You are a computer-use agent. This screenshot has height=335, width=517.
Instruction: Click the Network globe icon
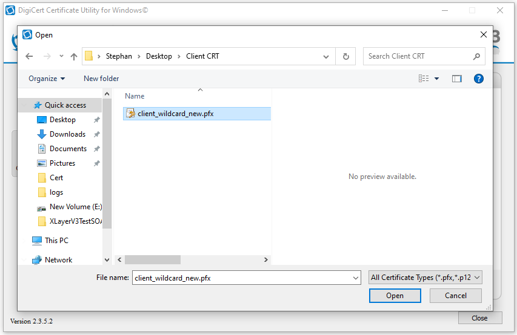click(37, 260)
